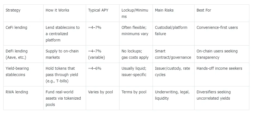The height and width of the screenshot is (115, 257).
Task: Click the "CeFi lending" strategy cell
Action: tap(17, 27)
